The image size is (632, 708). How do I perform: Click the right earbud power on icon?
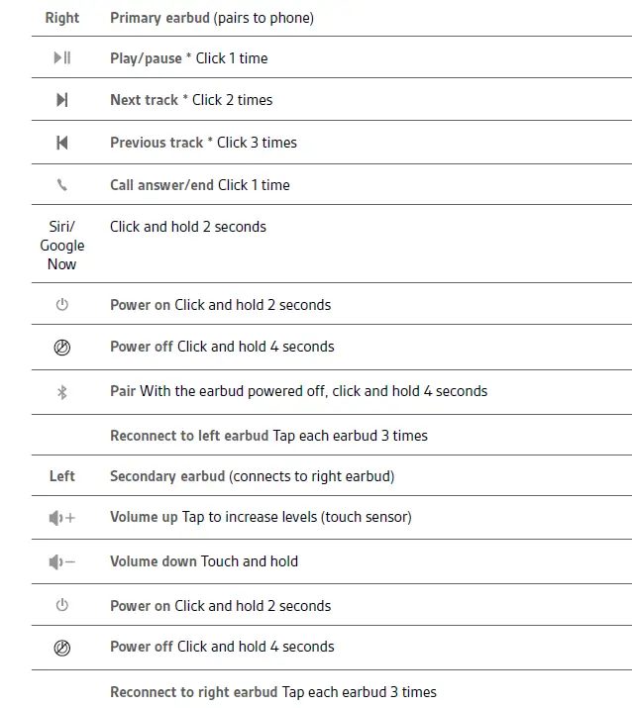click(61, 305)
